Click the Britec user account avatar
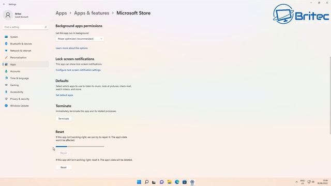The width and height of the screenshot is (331, 186). [x=8, y=15]
